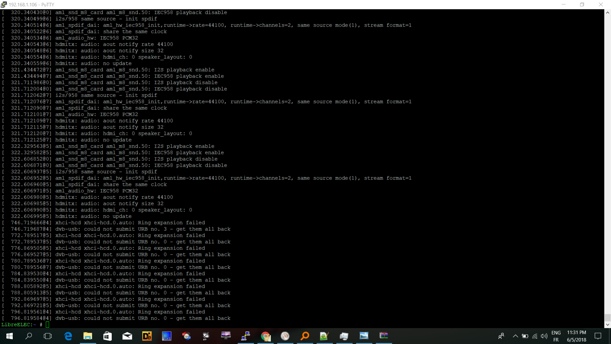The width and height of the screenshot is (611, 344).
Task: Switch the ENG FR input language
Action: [x=556, y=336]
